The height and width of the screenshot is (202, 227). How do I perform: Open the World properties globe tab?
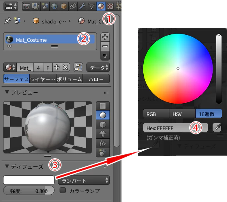tap(54, 6)
